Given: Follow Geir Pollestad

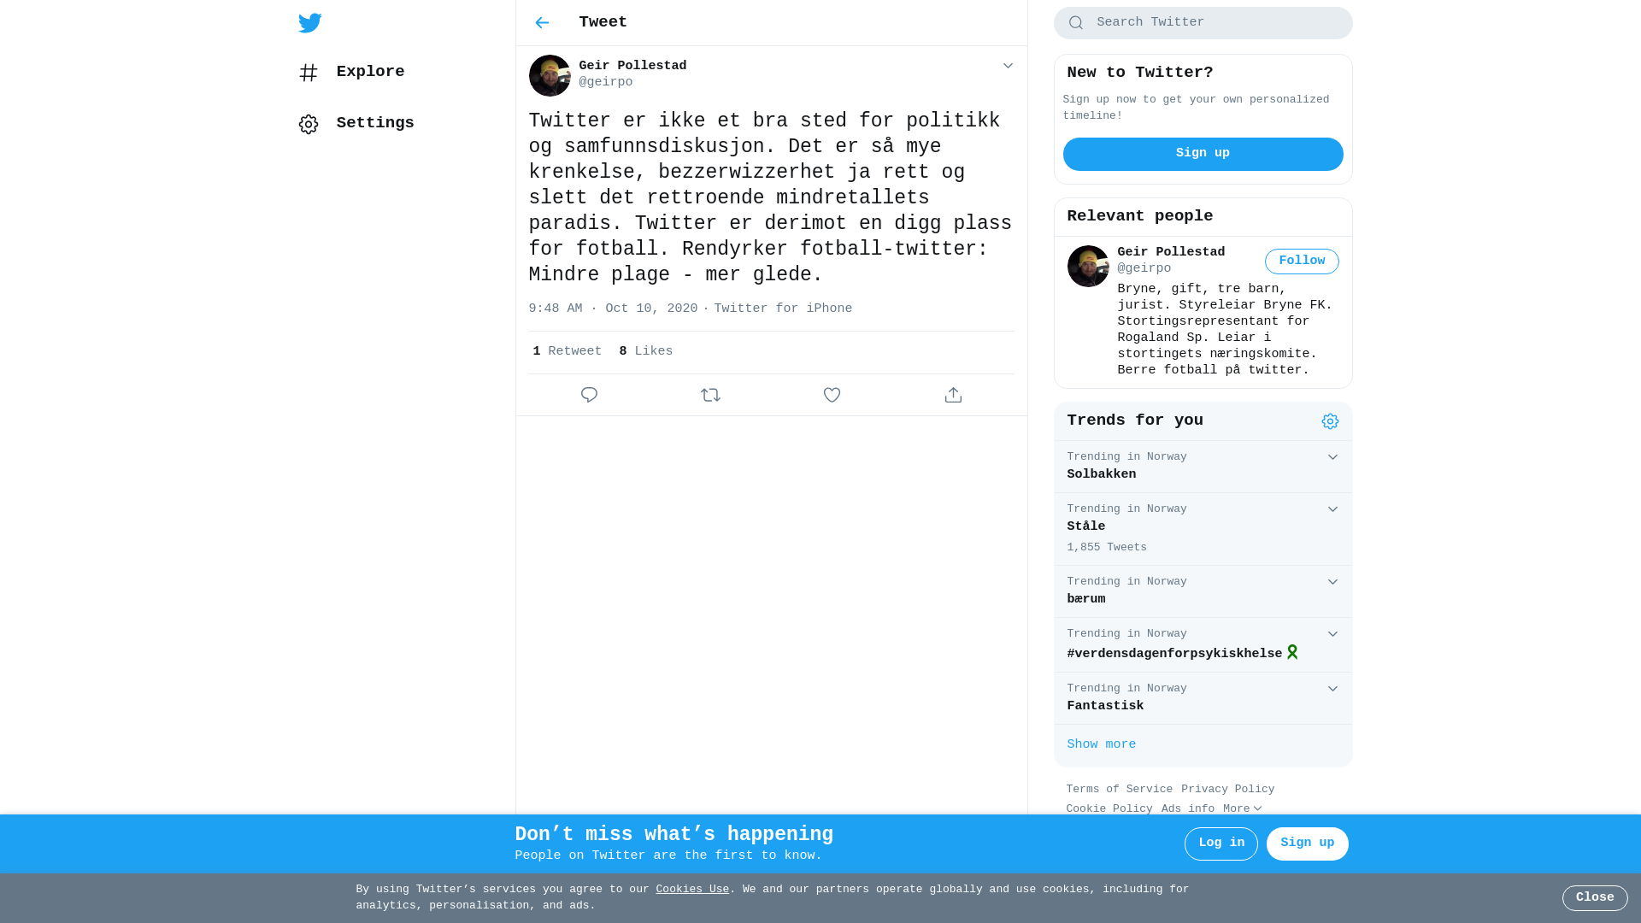Looking at the screenshot, I should point(1302,262).
